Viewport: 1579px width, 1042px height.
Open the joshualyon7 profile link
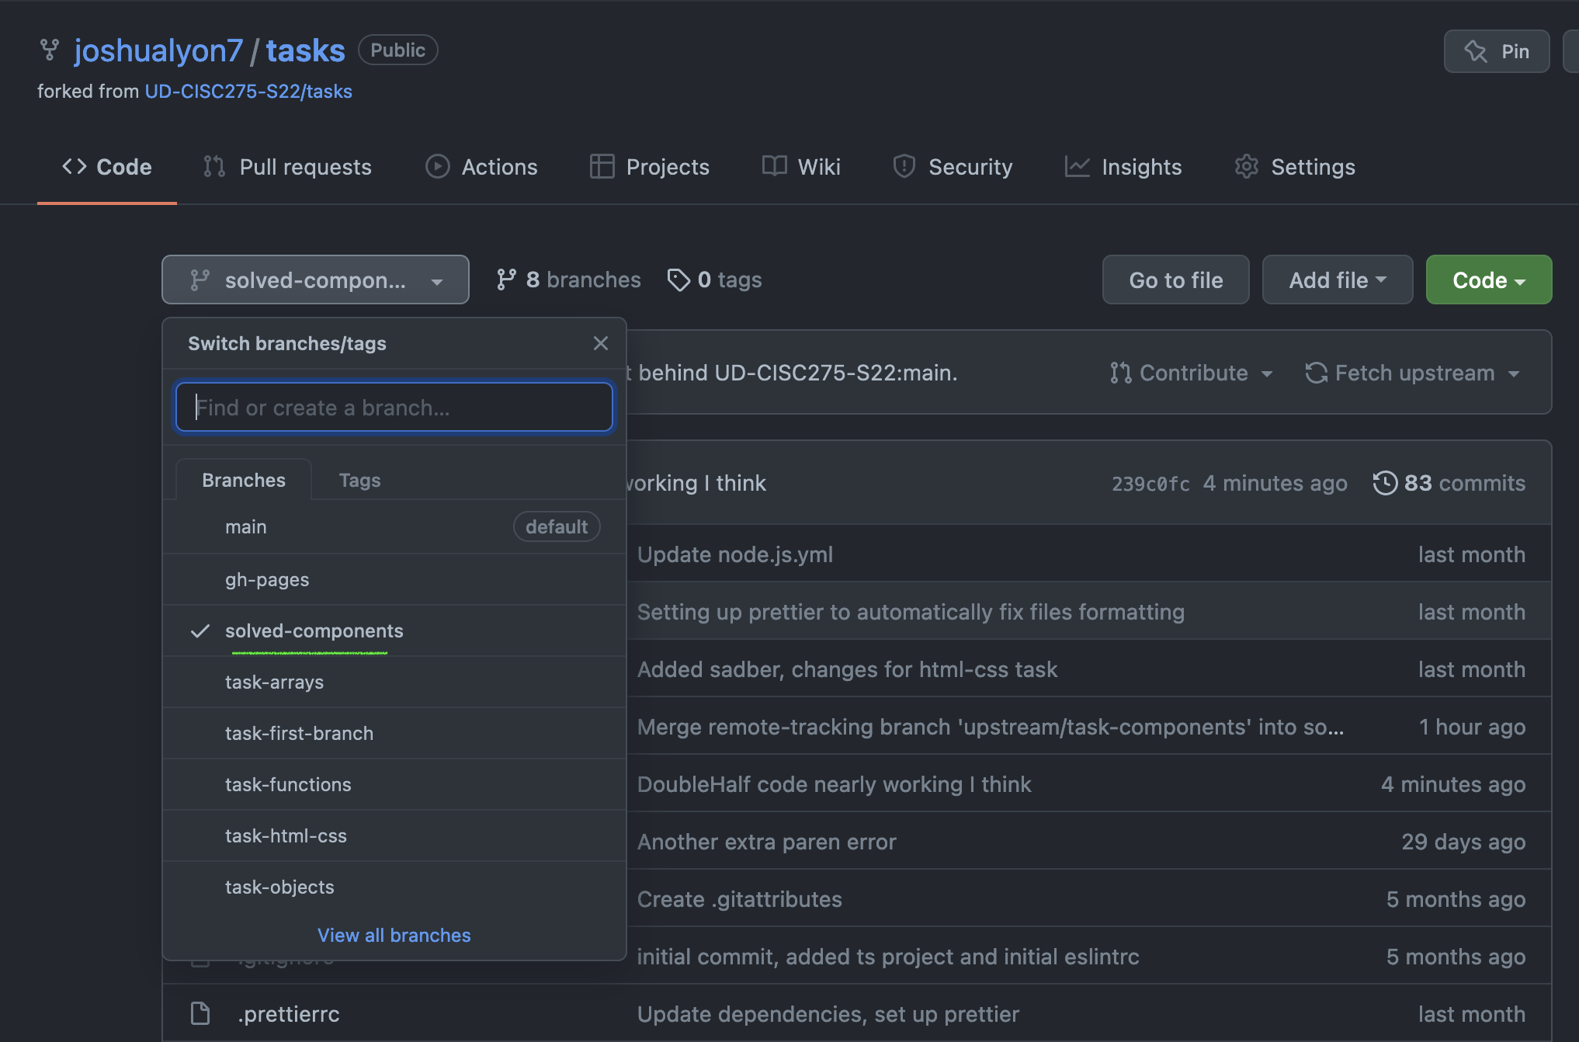(158, 50)
